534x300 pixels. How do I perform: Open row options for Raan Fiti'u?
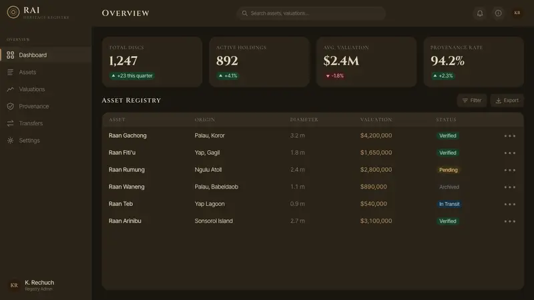509,153
